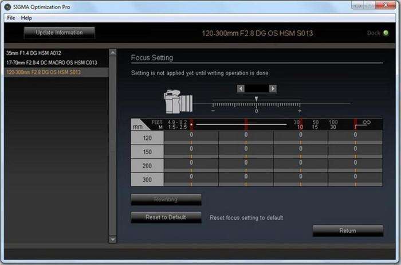
Task: Click the left arrow focus adjustment stepper
Action: [x=241, y=88]
